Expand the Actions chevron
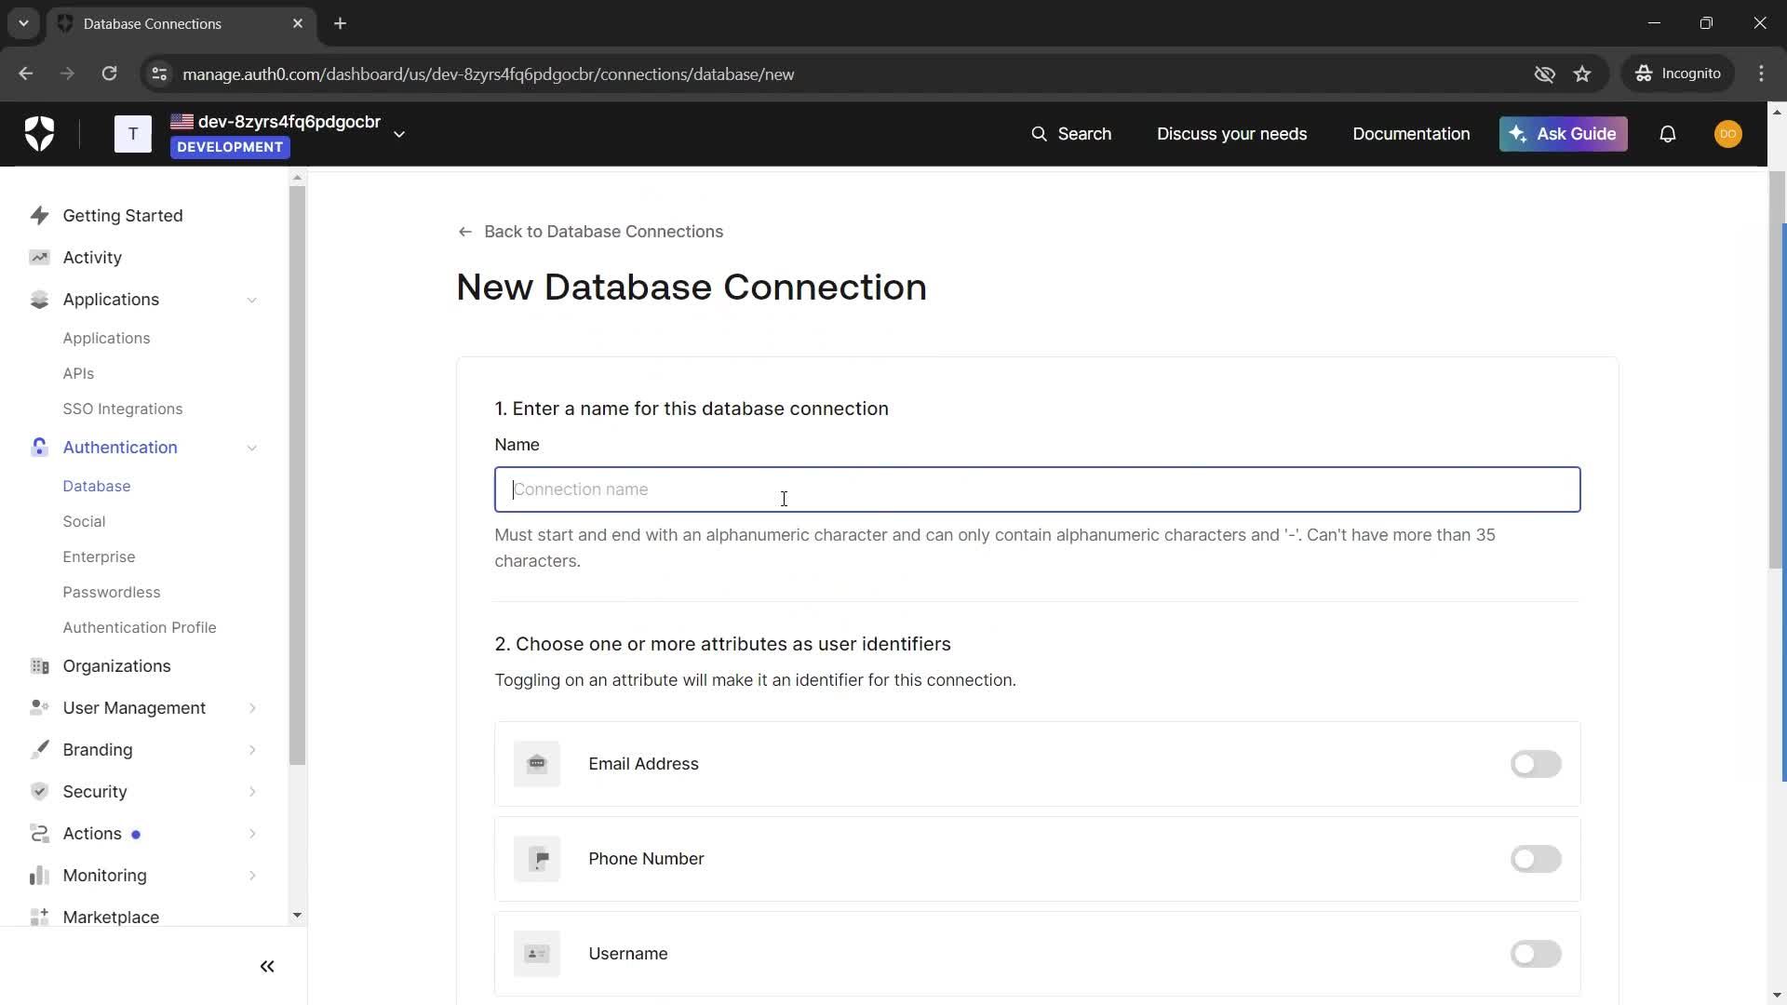Screen dimensions: 1787x1005 [252, 834]
